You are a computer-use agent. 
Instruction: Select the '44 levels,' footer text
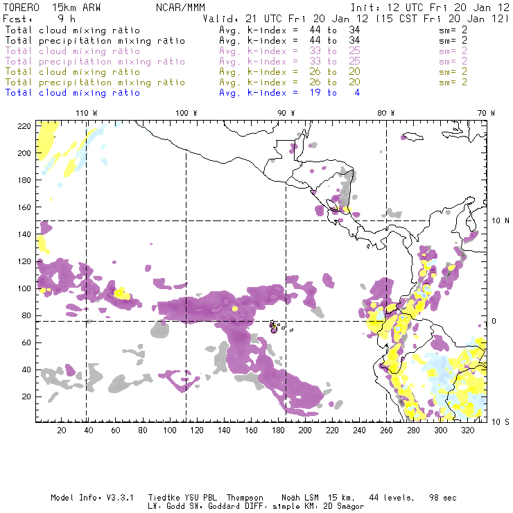click(x=392, y=498)
